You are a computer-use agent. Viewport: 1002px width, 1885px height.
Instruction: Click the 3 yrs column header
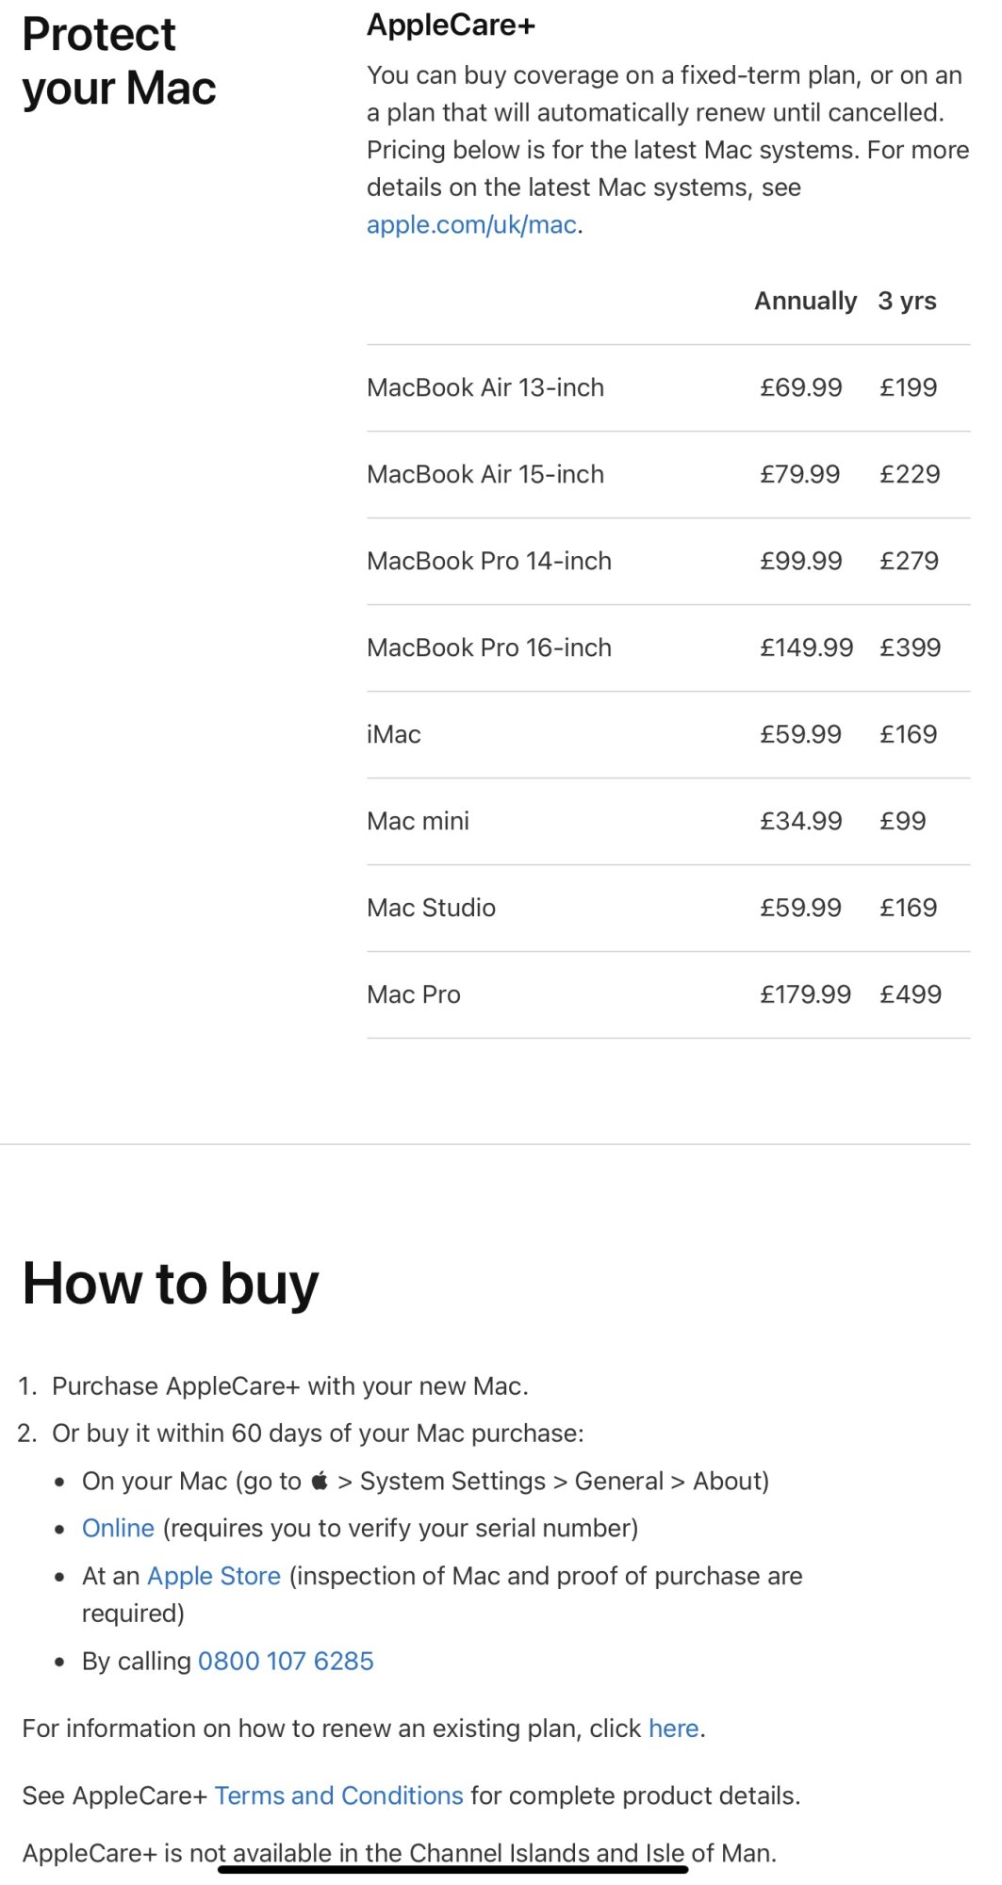tap(907, 301)
